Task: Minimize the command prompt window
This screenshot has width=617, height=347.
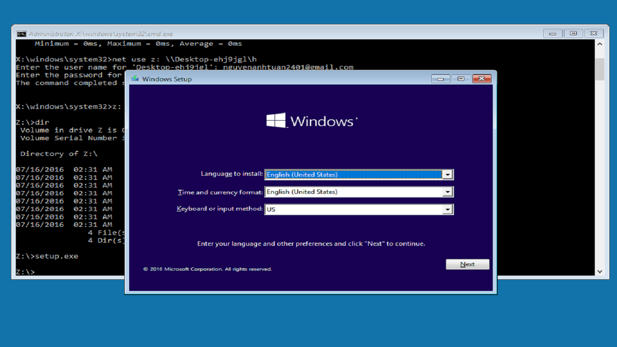Action: [552, 33]
